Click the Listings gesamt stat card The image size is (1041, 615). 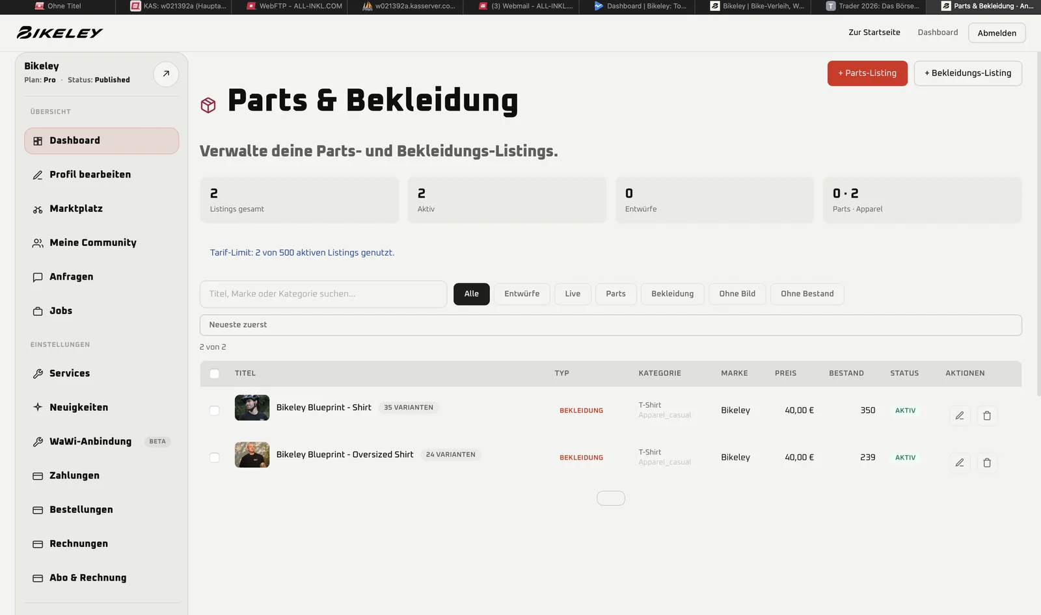(299, 200)
